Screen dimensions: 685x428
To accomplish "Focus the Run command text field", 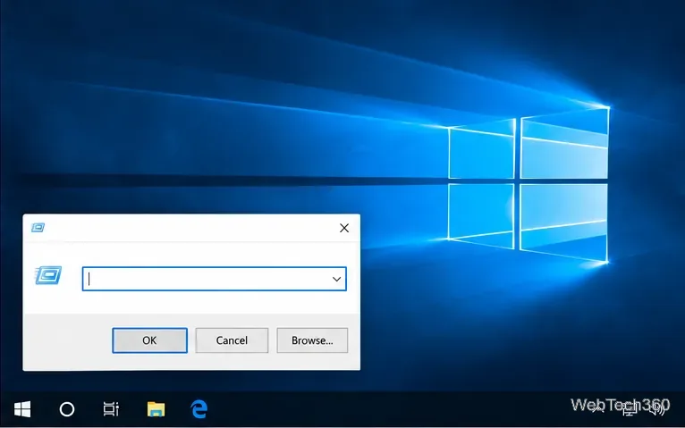I will (x=214, y=279).
